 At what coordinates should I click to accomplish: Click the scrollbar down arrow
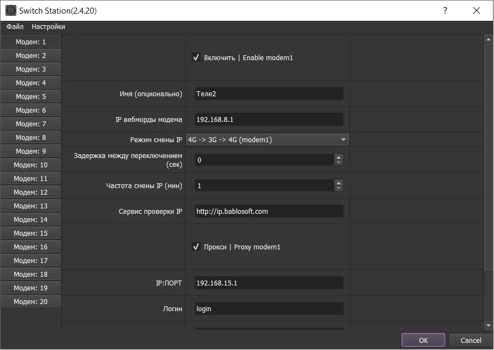489,325
